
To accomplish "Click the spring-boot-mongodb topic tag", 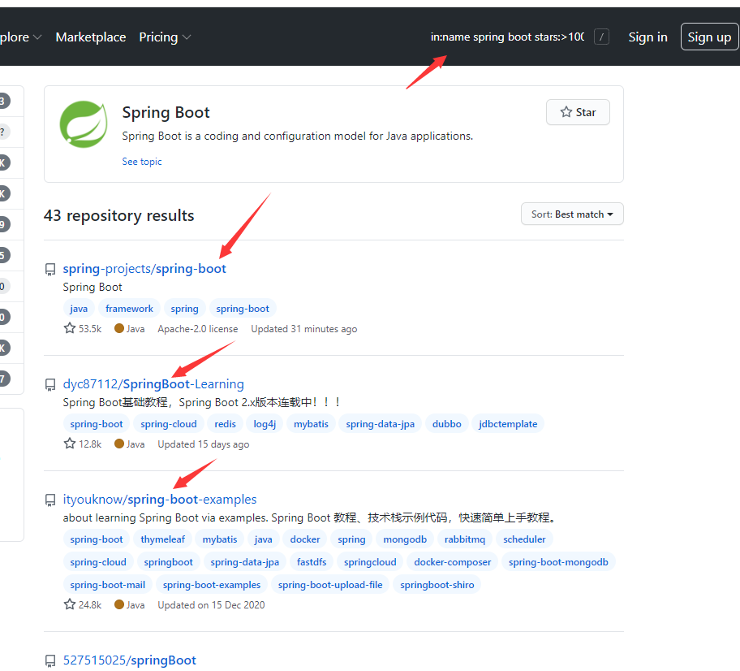I will [x=558, y=562].
